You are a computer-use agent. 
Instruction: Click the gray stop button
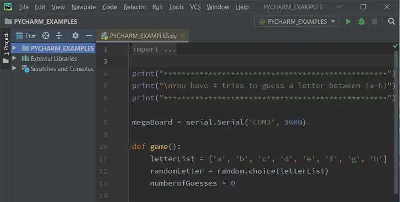pos(374,21)
